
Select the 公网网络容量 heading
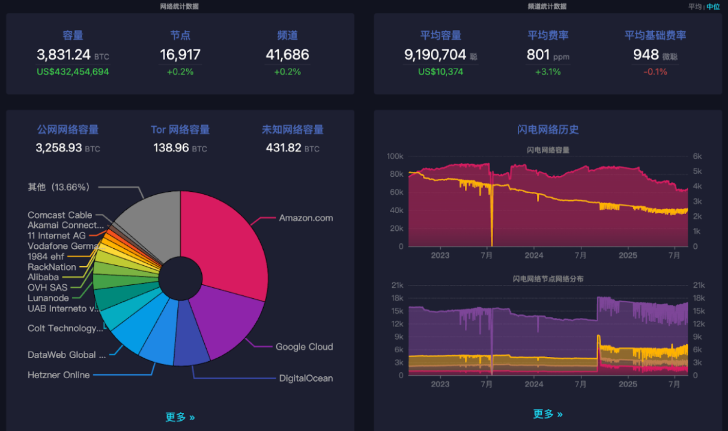point(68,130)
